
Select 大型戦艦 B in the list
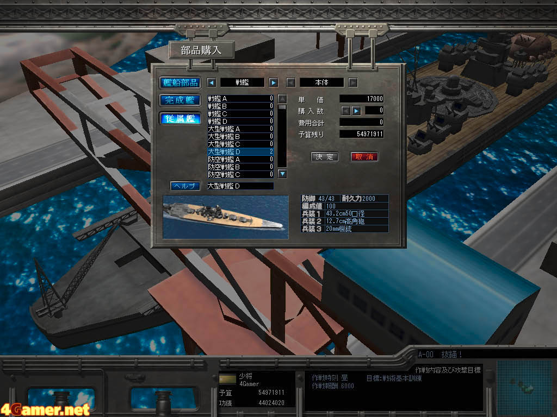pyautogui.click(x=240, y=136)
